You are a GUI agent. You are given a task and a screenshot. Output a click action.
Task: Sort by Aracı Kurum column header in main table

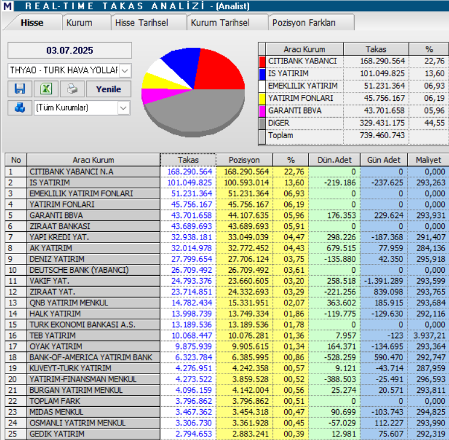pyautogui.click(x=93, y=160)
